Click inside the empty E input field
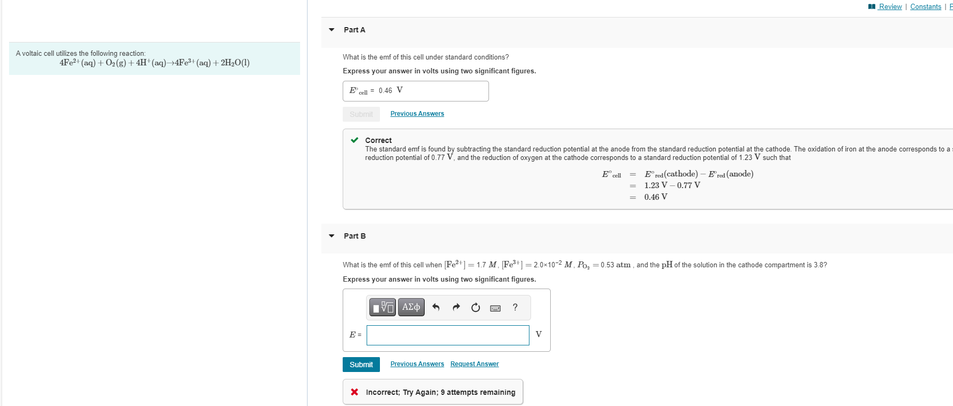953x406 pixels. [x=447, y=335]
